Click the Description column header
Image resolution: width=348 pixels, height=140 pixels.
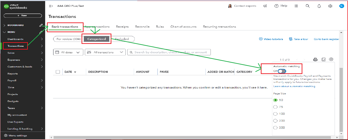click(98, 72)
